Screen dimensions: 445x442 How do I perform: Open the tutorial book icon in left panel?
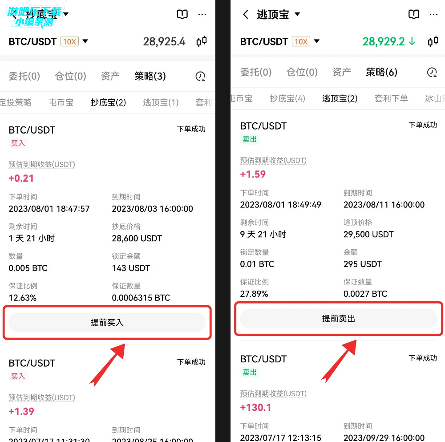click(182, 14)
